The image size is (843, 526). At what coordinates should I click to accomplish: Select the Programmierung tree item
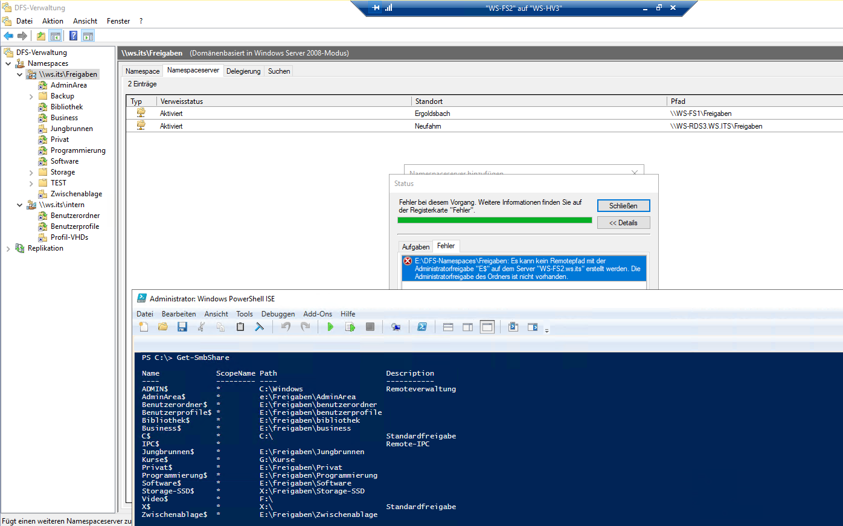click(x=78, y=150)
